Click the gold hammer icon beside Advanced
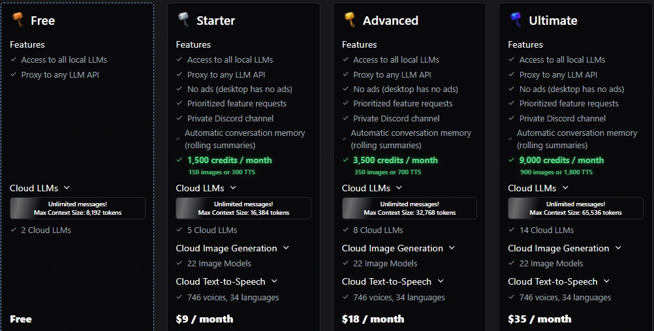The image size is (654, 331). coord(350,19)
